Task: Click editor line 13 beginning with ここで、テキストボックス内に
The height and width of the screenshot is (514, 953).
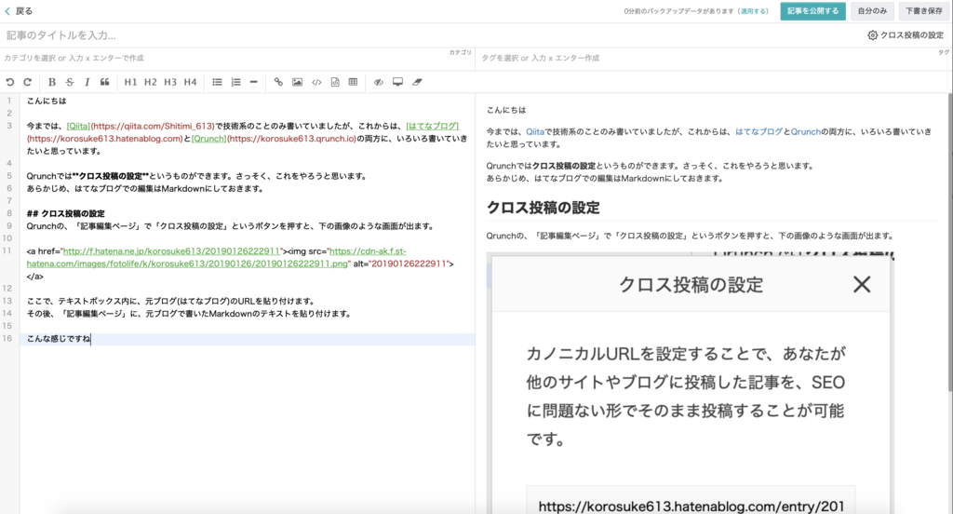Action: (x=171, y=301)
